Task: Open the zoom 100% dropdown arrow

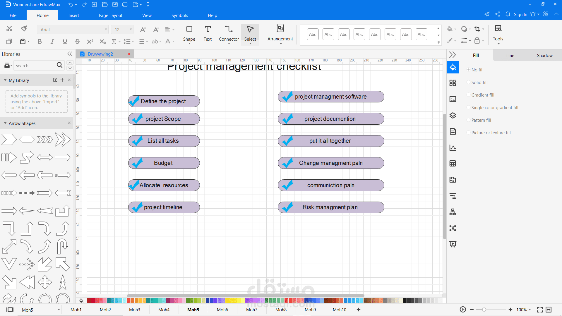Action: pos(530,310)
